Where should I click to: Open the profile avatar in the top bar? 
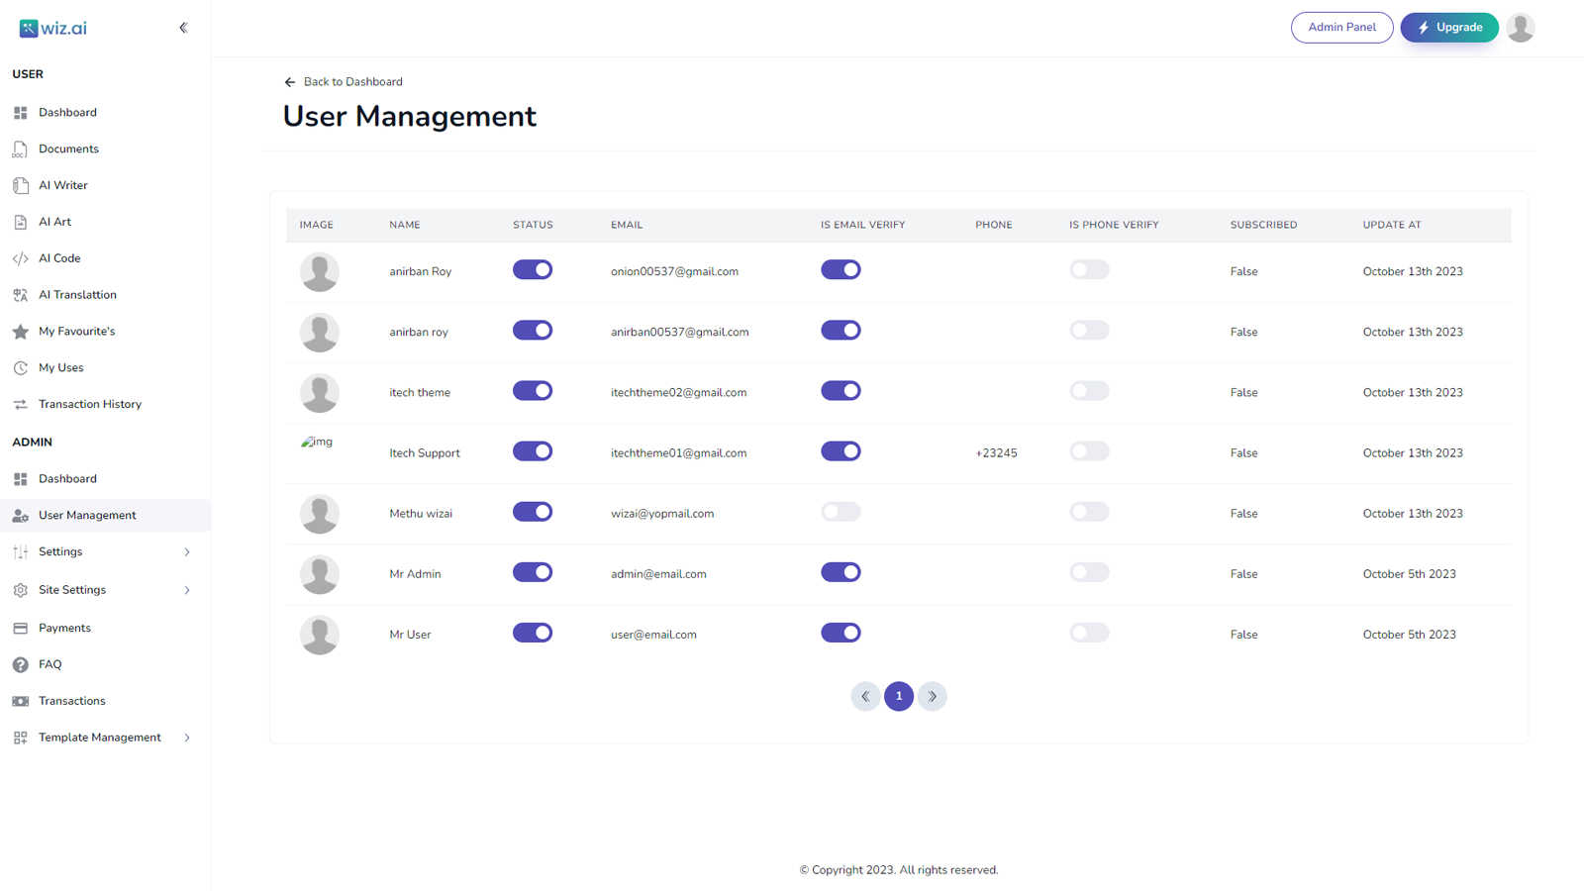pos(1521,27)
